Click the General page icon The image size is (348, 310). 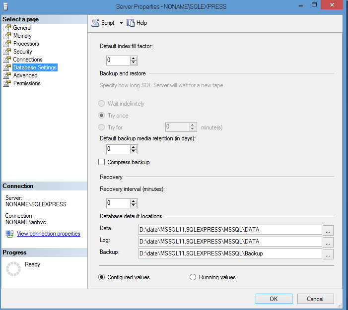pyautogui.click(x=7, y=28)
